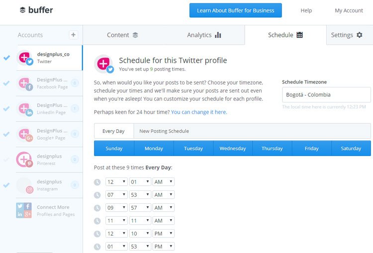
Task: Toggle Thursday in the posting schedule
Action: point(272,149)
